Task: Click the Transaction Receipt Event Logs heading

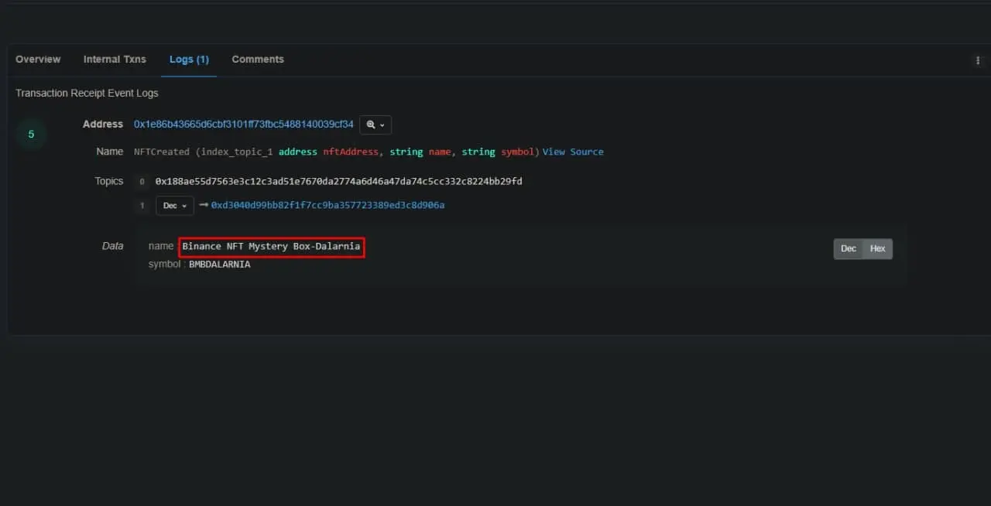Action: (87, 93)
